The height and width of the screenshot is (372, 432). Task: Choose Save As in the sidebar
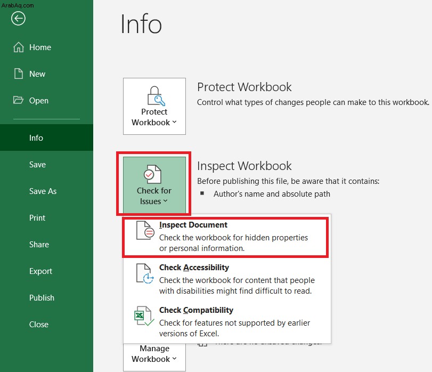46,191
